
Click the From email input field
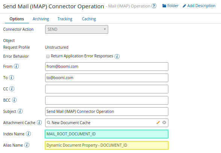[x=107, y=66]
